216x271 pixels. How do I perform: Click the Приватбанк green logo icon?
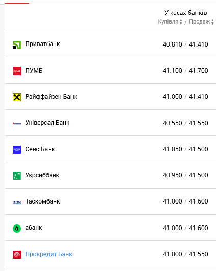point(17,45)
